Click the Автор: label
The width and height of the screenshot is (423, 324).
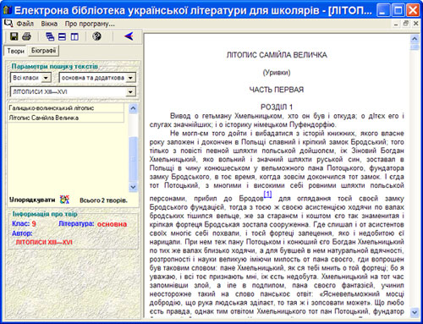[x=22, y=233]
